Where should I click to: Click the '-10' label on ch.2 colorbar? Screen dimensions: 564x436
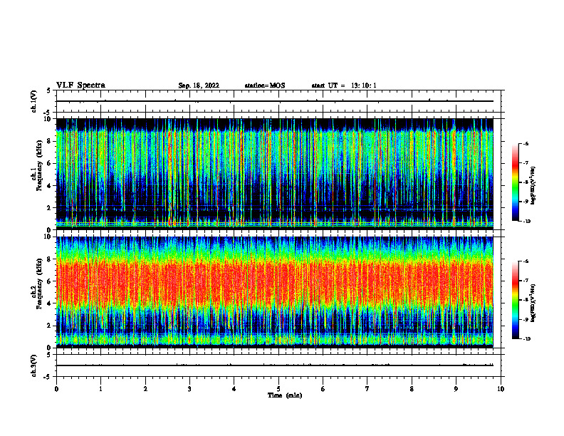click(527, 339)
